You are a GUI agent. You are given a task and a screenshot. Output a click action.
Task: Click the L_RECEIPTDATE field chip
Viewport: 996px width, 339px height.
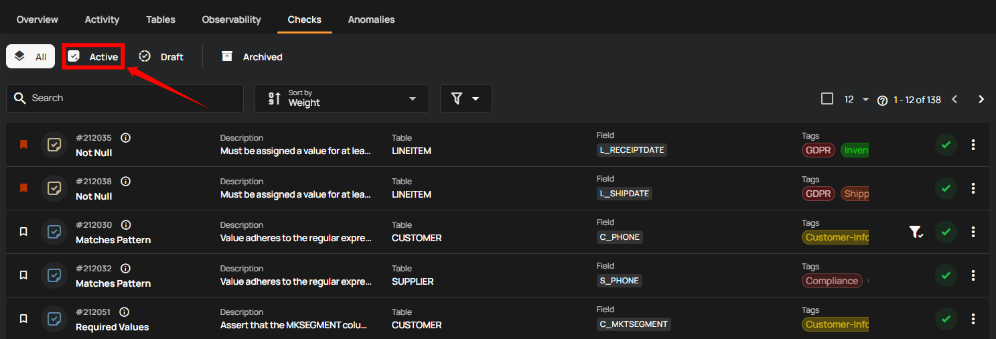(632, 150)
